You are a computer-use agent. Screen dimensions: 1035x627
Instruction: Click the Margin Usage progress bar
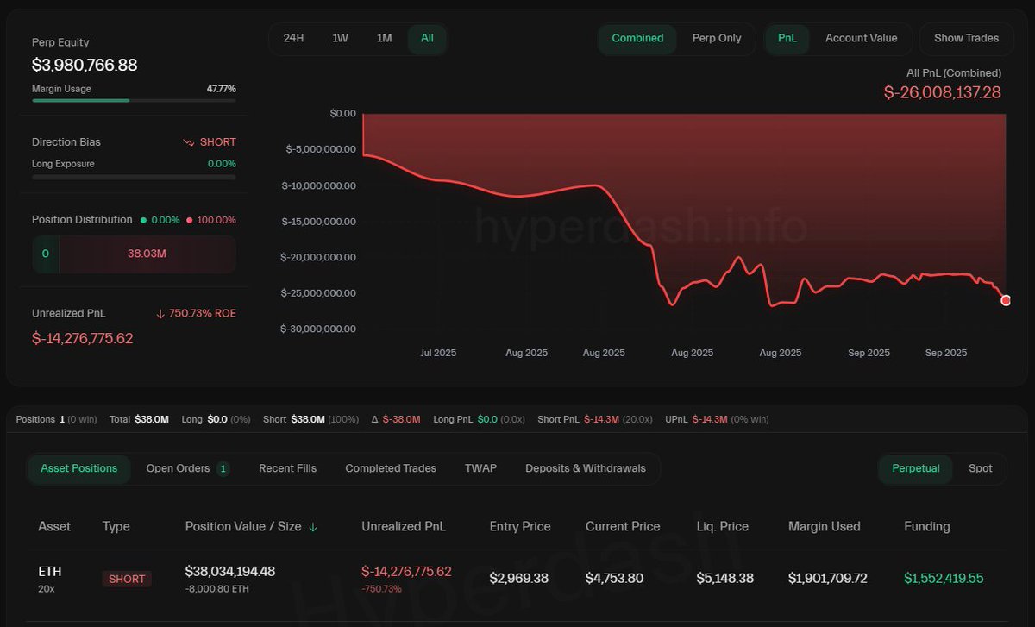[x=134, y=100]
